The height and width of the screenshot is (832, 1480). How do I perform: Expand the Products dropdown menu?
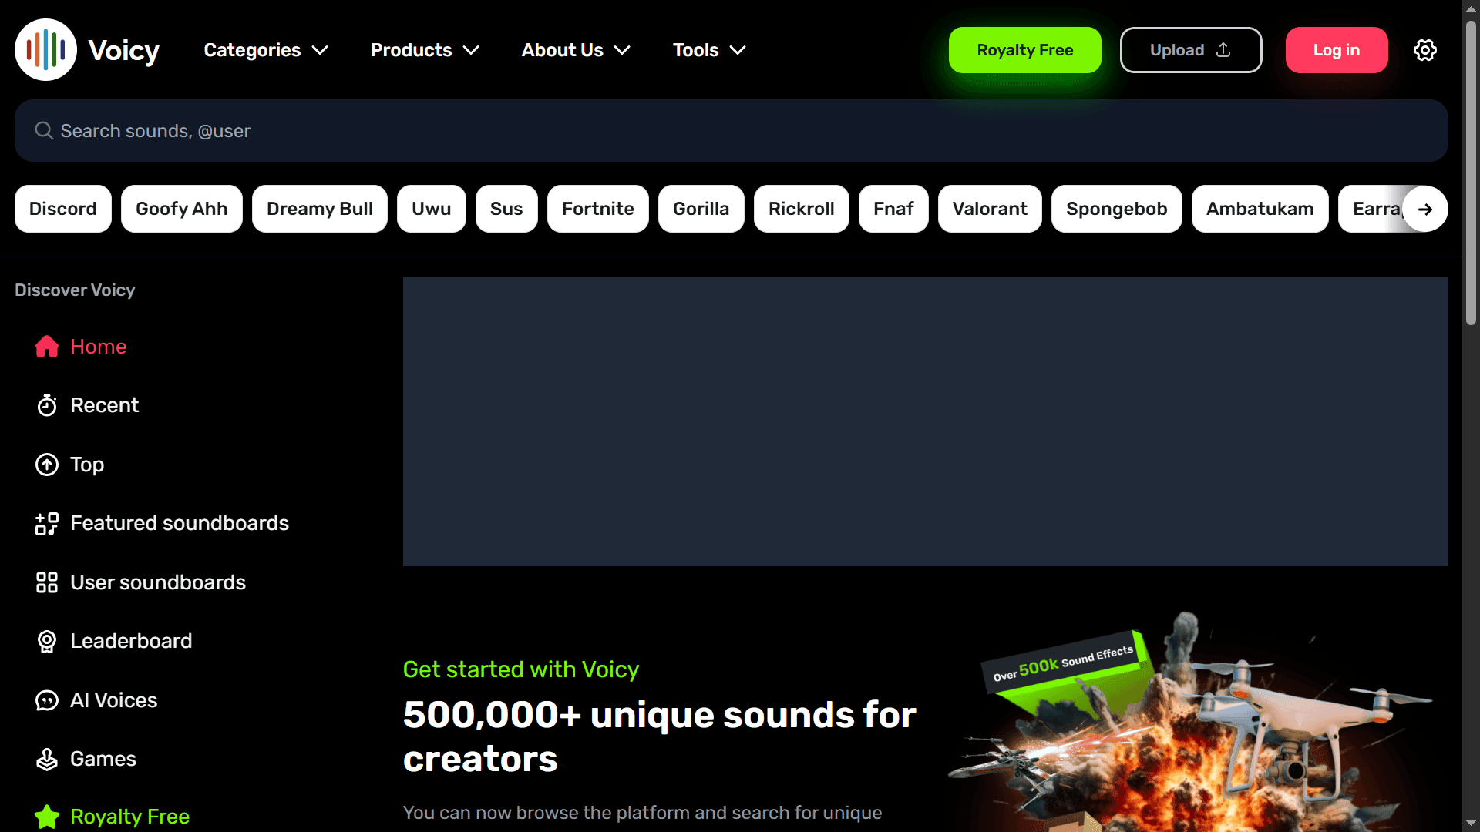425,50
